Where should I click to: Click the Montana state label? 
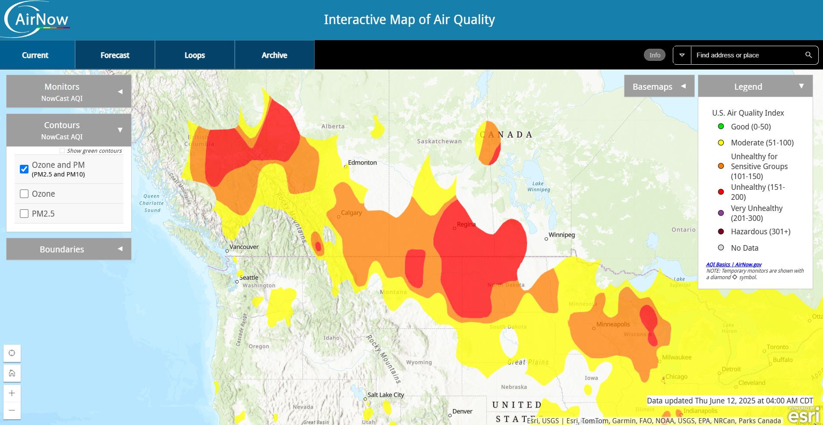click(393, 292)
